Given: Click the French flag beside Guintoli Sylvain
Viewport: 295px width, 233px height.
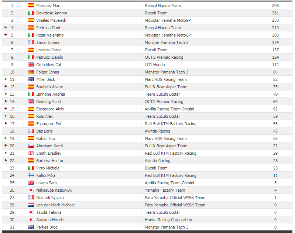Looking at the screenshot, I should pyautogui.click(x=31, y=198).
